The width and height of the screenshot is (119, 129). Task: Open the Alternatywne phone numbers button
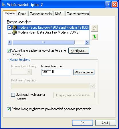84,72
